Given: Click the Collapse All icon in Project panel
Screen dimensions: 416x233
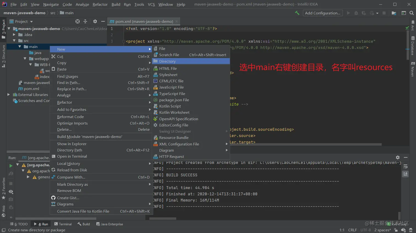Looking at the screenshot, I should pos(85,21).
